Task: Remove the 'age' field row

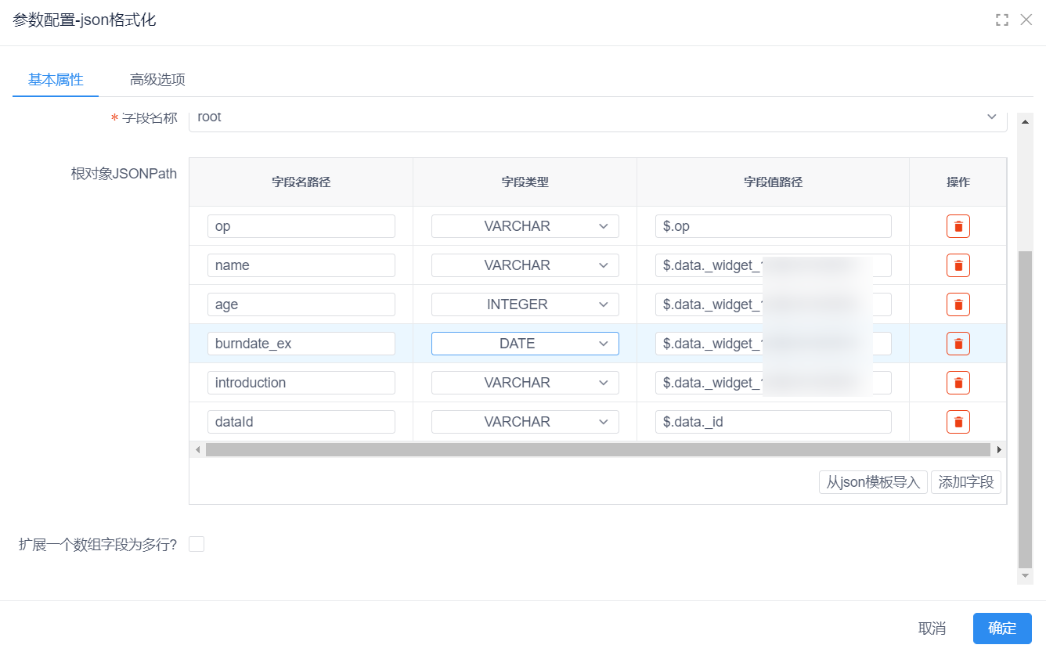Action: click(958, 304)
